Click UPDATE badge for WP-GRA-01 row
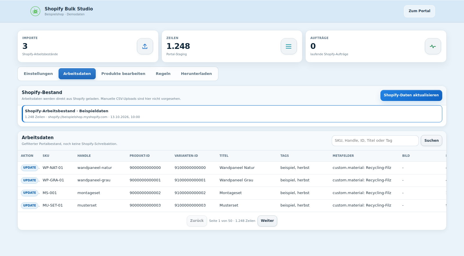 tap(30, 180)
